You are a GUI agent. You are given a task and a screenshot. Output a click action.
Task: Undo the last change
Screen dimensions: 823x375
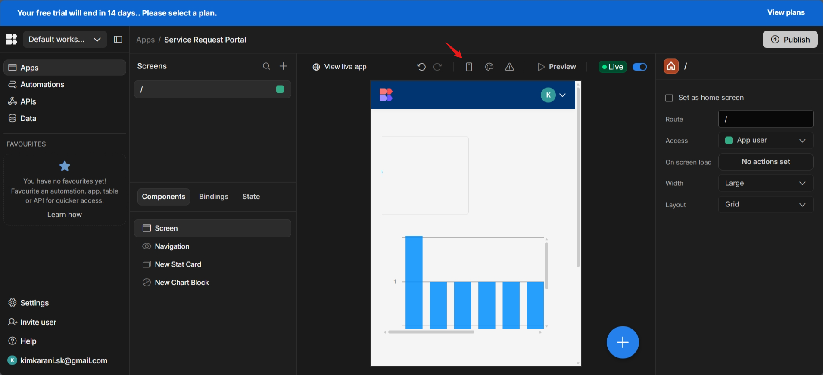[x=421, y=67]
